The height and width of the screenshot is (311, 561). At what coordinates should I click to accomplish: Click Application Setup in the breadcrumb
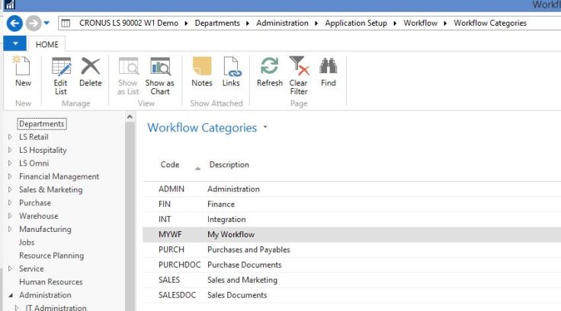coord(356,24)
